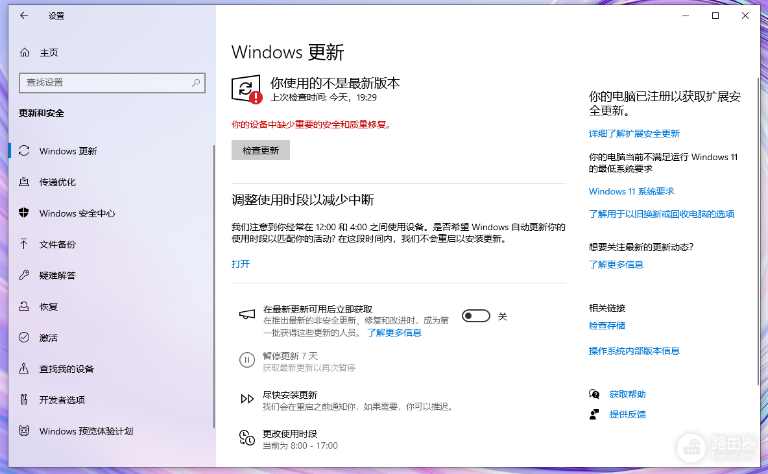Click the 获取帮助 link text
Image resolution: width=768 pixels, height=474 pixels.
[x=627, y=394]
